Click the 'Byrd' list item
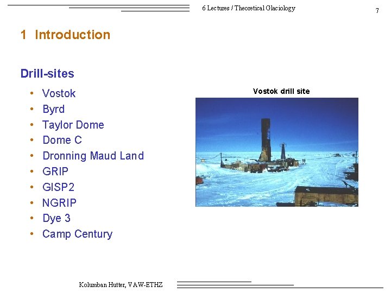This screenshot has width=391, height=293. [x=54, y=109]
